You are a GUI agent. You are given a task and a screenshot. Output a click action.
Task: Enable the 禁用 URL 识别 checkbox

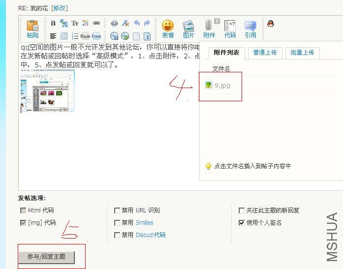(117, 210)
